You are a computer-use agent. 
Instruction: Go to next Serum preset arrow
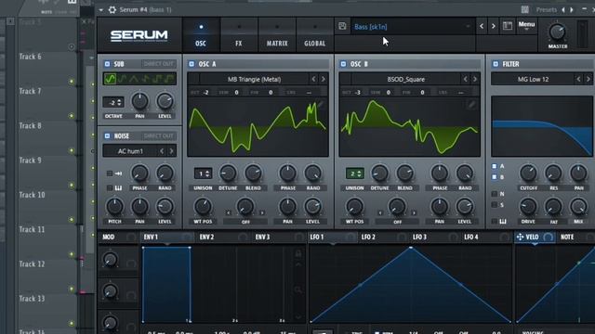click(x=494, y=26)
